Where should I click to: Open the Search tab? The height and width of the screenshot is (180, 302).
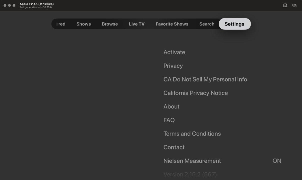click(207, 24)
